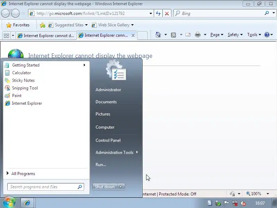Viewport: 277px width, 208px height.
Task: Start the Snipping Tool
Action: [x=46, y=88]
